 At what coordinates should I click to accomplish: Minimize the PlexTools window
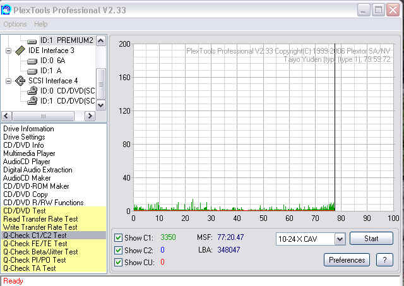364,10
